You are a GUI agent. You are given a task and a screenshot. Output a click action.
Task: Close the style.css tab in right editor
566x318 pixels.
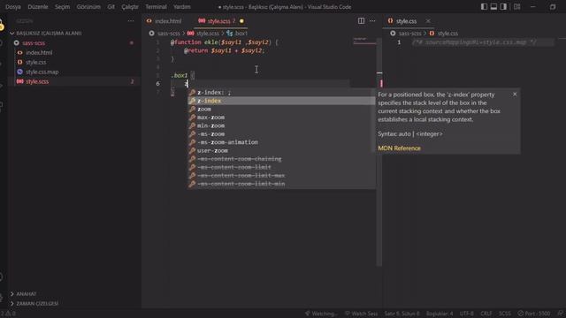[x=428, y=21]
